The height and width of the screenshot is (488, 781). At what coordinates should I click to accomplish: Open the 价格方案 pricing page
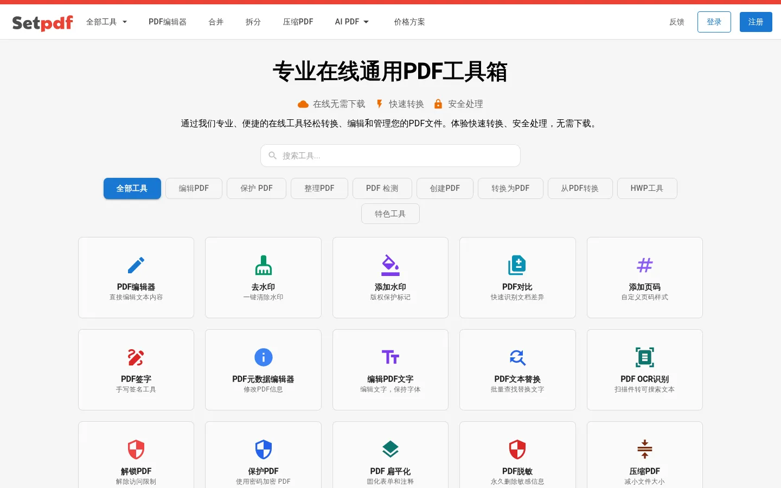[409, 22]
